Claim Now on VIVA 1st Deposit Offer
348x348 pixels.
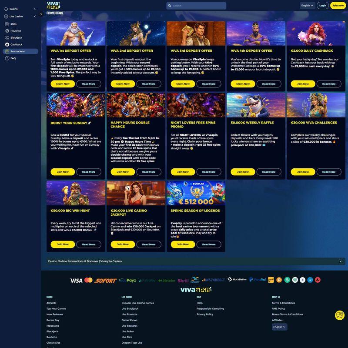[x=63, y=84]
